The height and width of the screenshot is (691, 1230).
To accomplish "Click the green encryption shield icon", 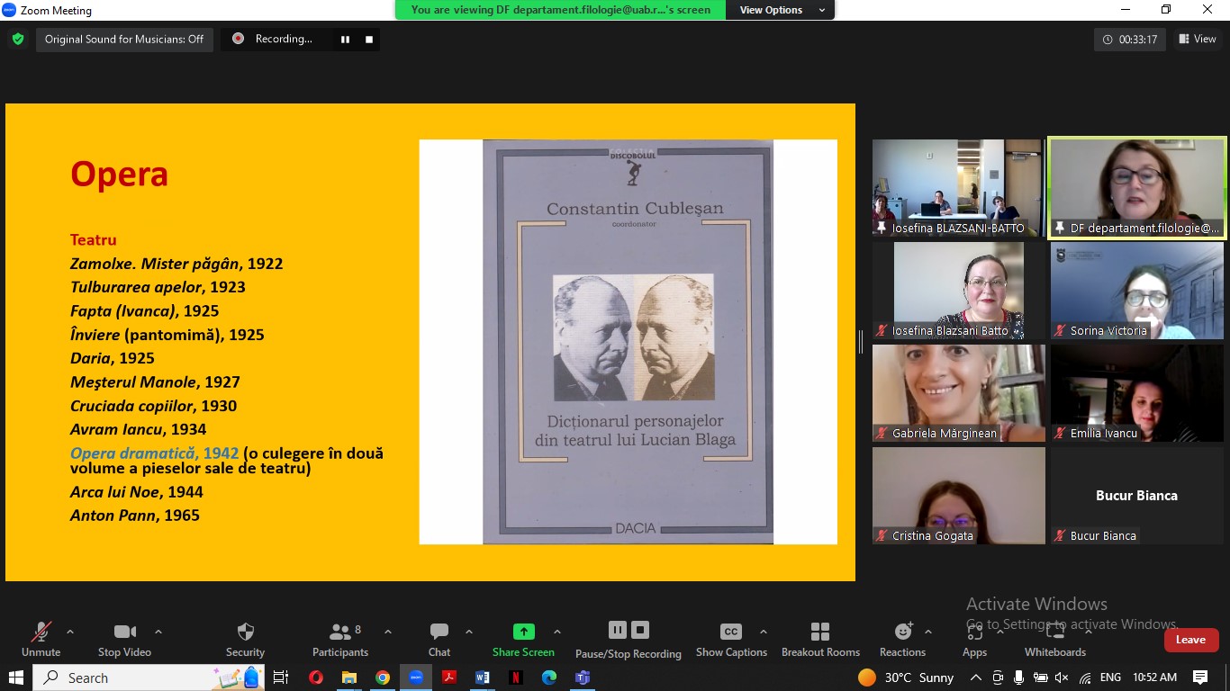I will click(17, 39).
